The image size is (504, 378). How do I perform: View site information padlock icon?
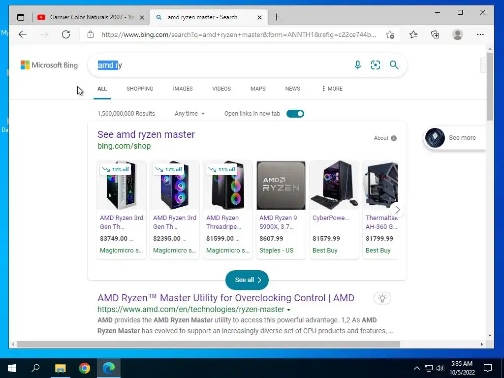click(91, 34)
